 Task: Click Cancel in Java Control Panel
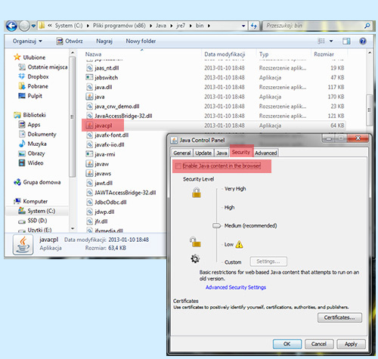tap(319, 344)
